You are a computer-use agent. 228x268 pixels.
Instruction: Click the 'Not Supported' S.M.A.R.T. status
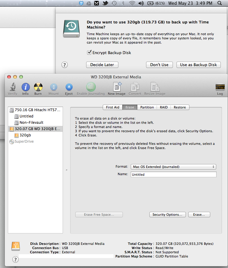point(167,252)
